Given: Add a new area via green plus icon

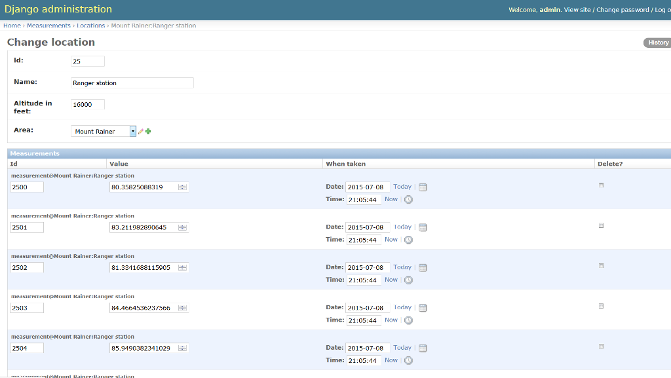Looking at the screenshot, I should tap(148, 130).
